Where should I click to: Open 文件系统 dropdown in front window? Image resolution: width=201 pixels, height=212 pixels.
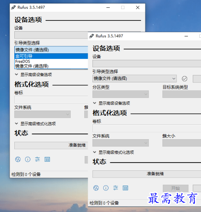(121, 143)
